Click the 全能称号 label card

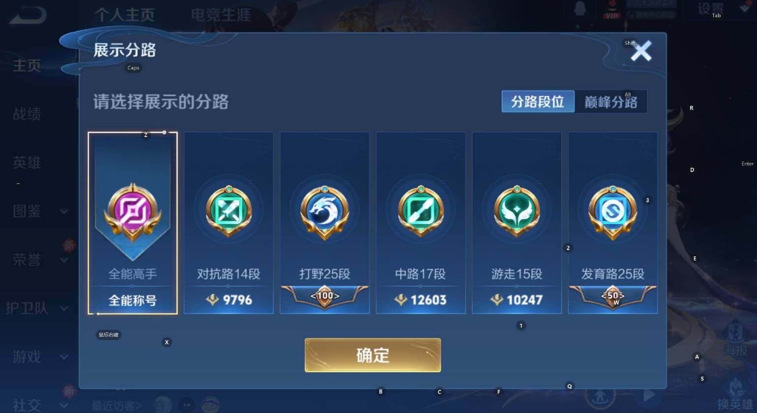click(132, 300)
